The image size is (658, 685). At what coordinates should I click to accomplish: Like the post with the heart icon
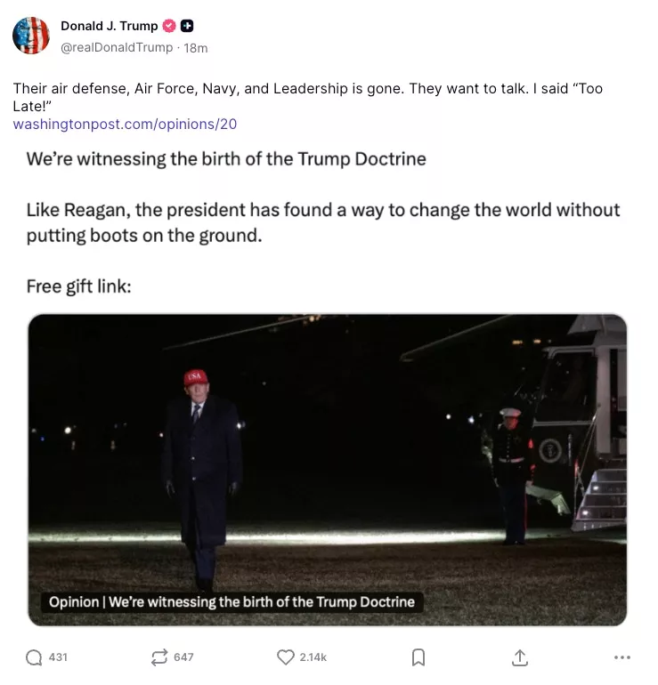285,657
